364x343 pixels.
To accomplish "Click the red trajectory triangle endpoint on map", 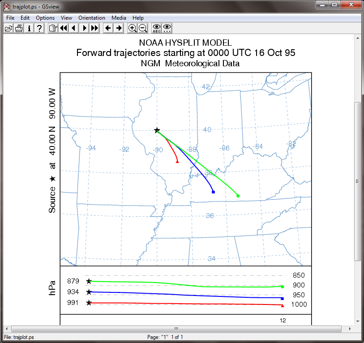I will pyautogui.click(x=177, y=161).
